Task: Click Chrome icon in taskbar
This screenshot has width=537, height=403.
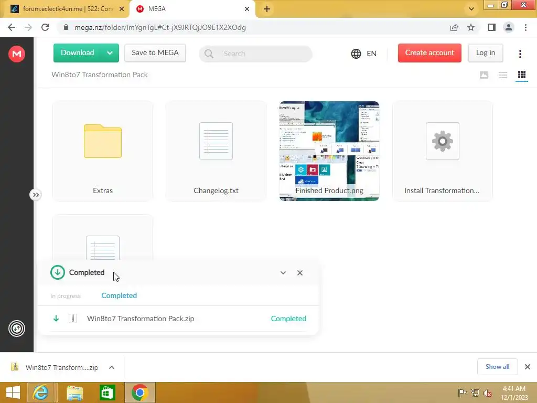Action: 139,393
